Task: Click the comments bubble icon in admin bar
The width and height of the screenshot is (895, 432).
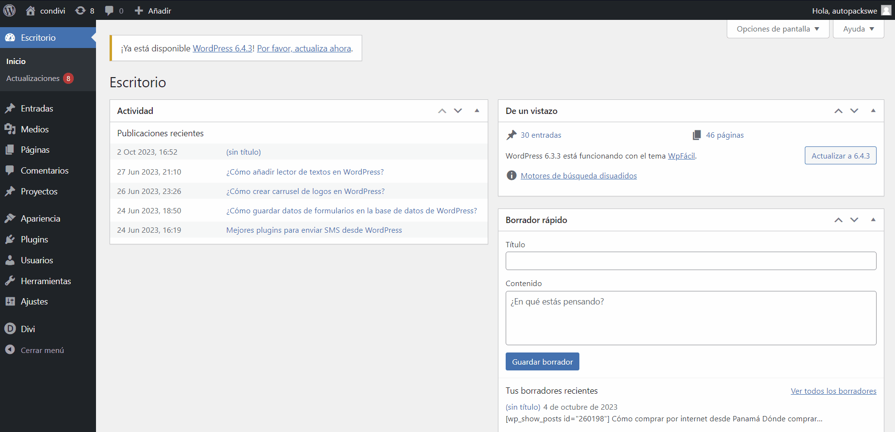Action: [x=110, y=11]
